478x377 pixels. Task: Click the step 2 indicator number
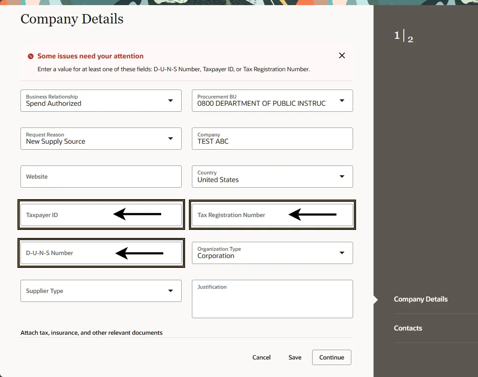(x=410, y=40)
